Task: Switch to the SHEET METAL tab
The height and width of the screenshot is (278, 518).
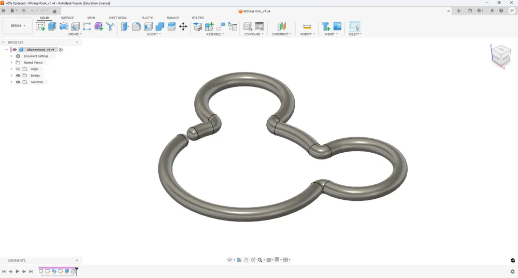Action: 118,18
